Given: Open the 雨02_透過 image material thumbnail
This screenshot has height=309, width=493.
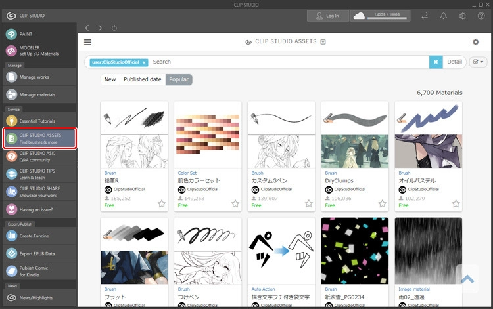Looking at the screenshot, I should coord(429,251).
